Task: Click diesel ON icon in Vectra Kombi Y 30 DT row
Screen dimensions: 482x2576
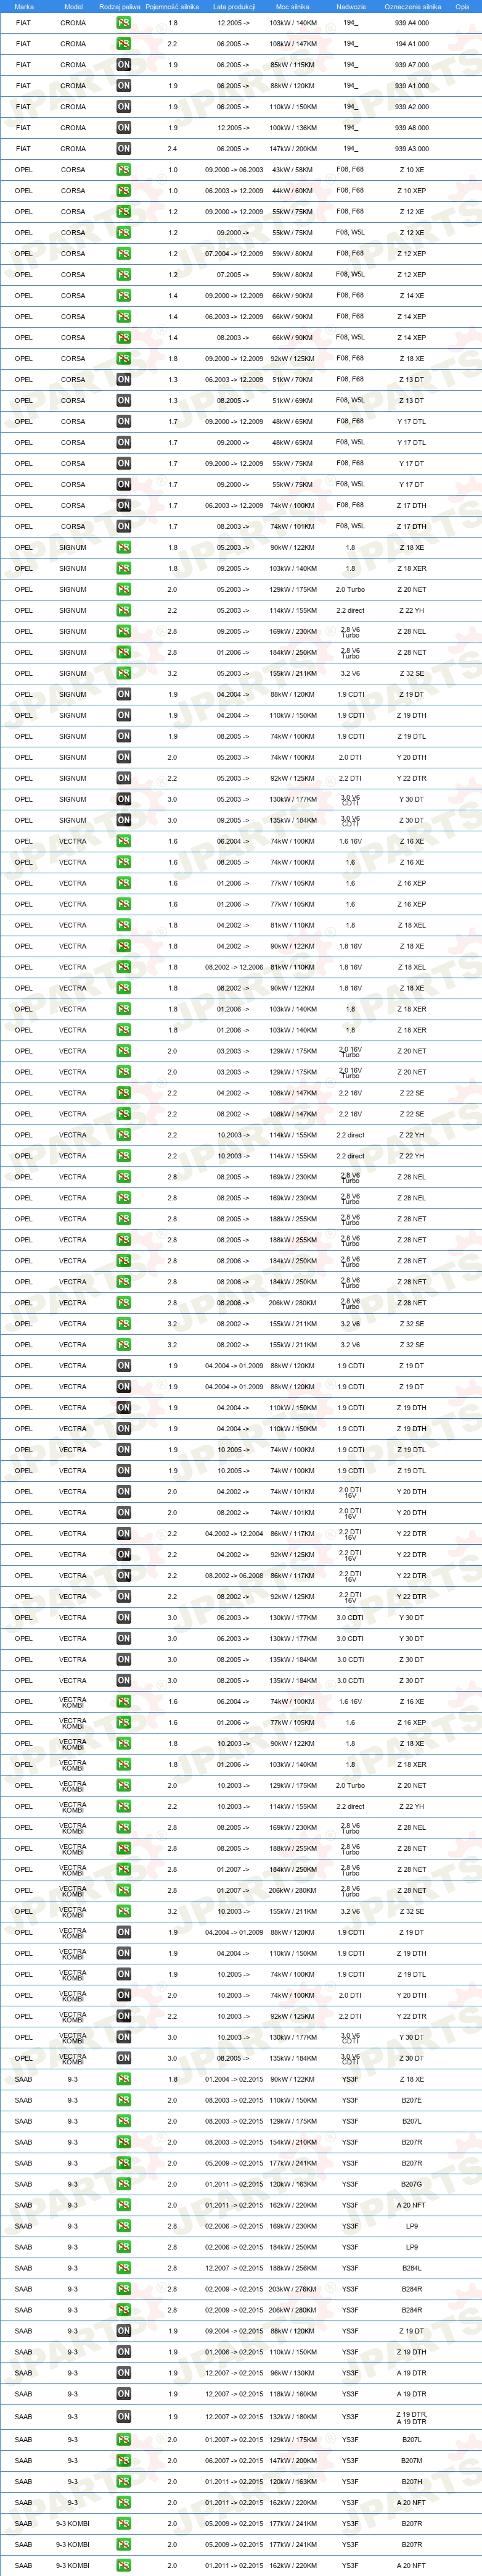Action: pyautogui.click(x=123, y=2037)
